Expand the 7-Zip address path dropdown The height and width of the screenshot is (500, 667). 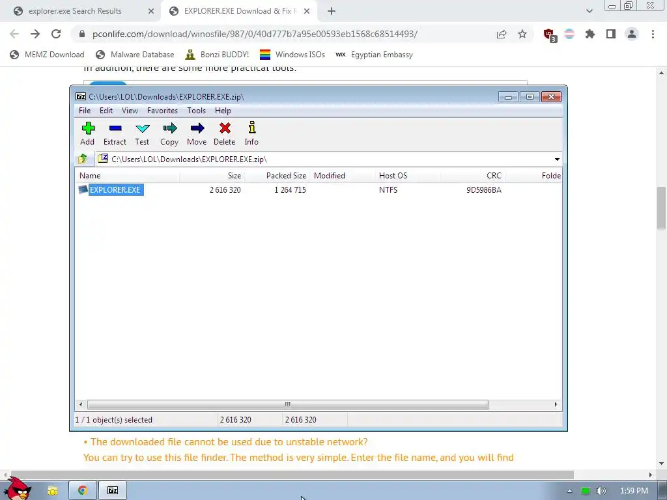tap(557, 160)
